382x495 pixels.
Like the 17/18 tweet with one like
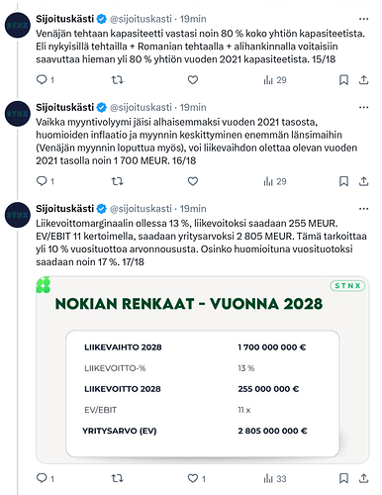coord(196,478)
